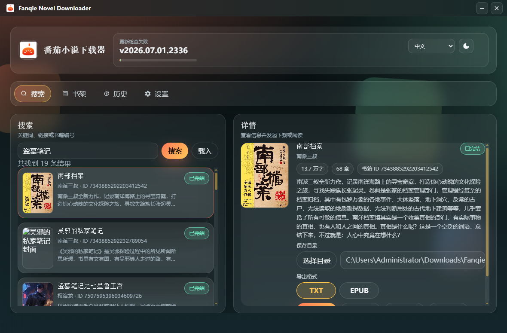Screen dimensions: 507x333
Task: Click the 共找到 19 条结果 result count
Action: 44,163
